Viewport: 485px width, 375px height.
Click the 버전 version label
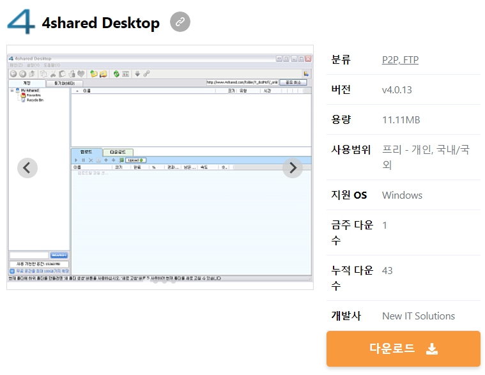coord(341,89)
